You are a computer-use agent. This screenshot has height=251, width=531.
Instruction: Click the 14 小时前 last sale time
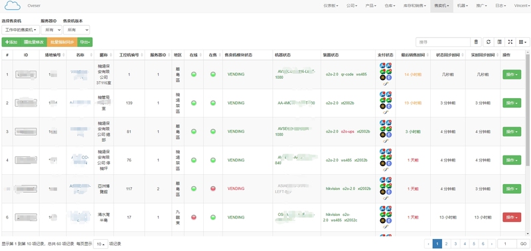[x=413, y=74]
